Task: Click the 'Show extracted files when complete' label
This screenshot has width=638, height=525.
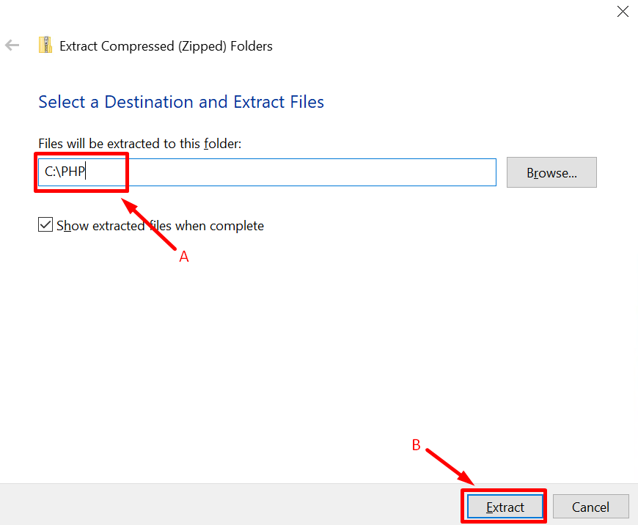Action: point(160,226)
